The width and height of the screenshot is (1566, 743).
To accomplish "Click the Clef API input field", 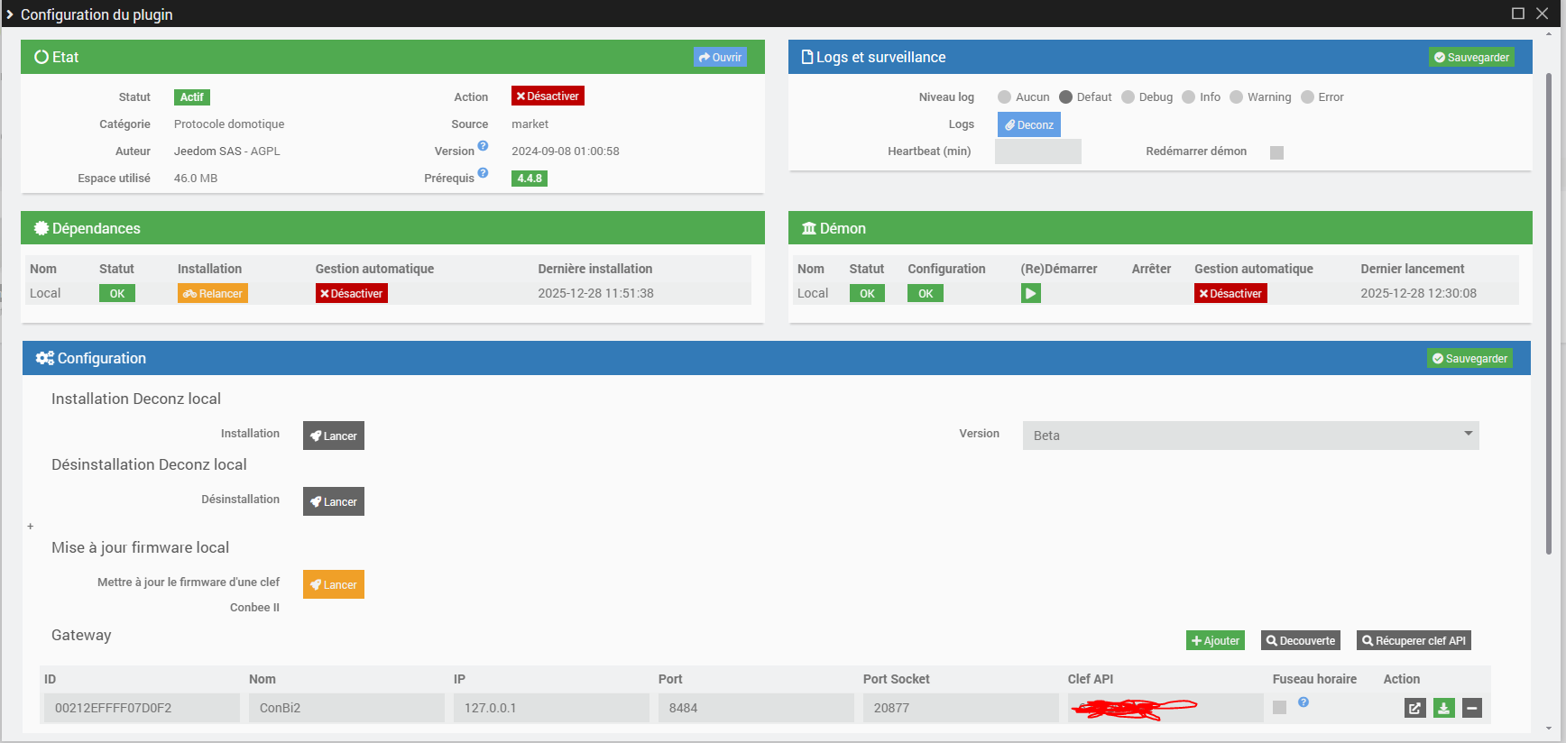I will click(x=1165, y=708).
